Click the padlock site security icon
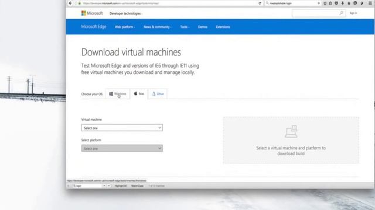The height and width of the screenshot is (210, 375). [x=80, y=3]
